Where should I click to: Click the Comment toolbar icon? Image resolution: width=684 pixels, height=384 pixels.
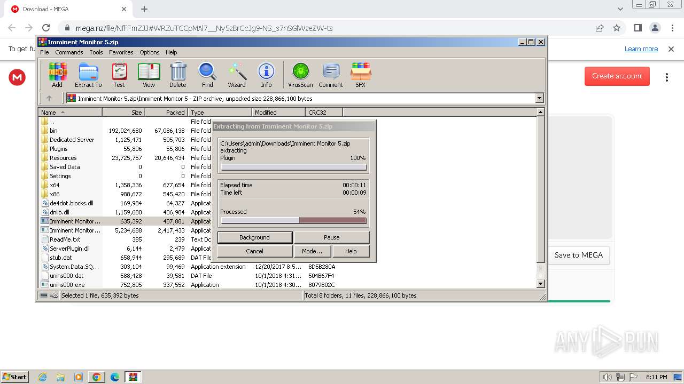(x=331, y=75)
